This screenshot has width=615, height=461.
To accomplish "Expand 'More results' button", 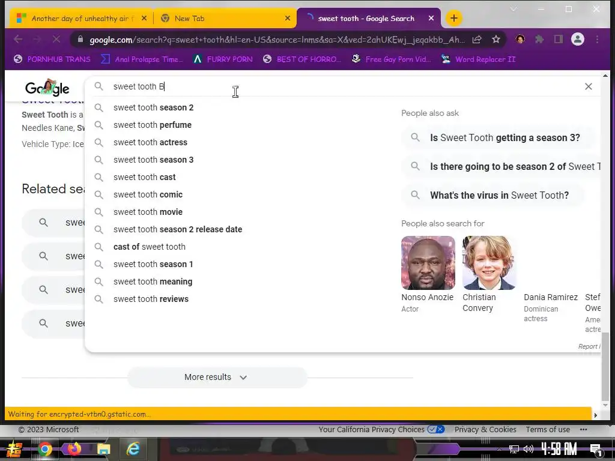I will (217, 377).
